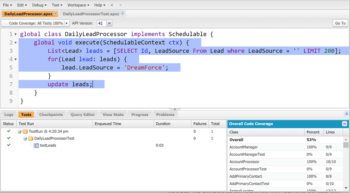This screenshot has width=350, height=193.
Task: Open the File menu
Action: coord(7,5)
